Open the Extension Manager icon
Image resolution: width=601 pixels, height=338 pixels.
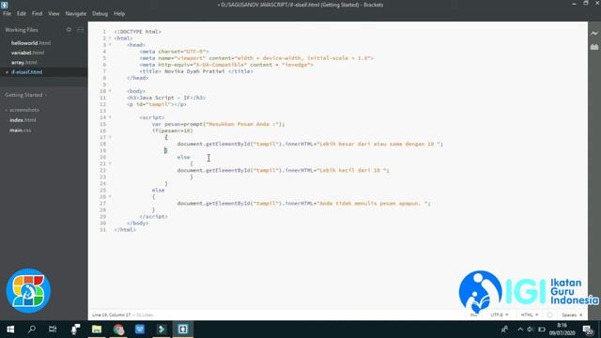(594, 47)
